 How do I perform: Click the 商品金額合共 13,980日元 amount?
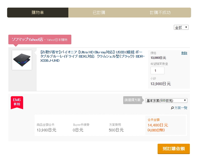click(x=46, y=130)
